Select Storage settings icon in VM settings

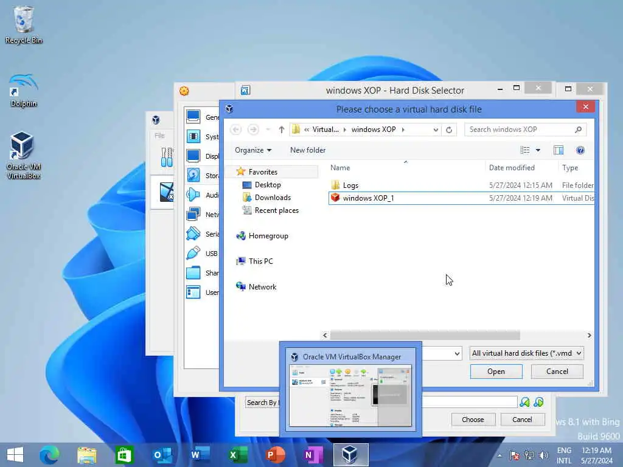[193, 175]
